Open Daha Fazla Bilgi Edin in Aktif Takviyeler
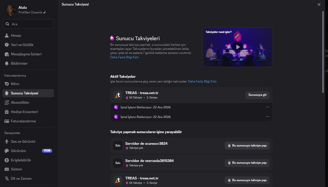This screenshot has width=328, height=187. (x=202, y=82)
